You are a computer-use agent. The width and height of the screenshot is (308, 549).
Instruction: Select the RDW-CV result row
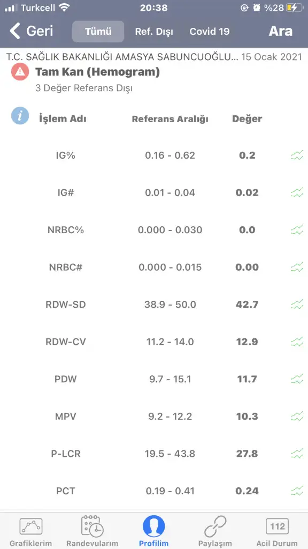tap(154, 342)
